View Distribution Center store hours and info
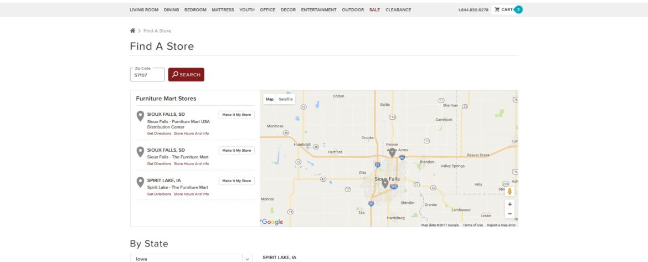This screenshot has height=262, width=648. (x=191, y=133)
